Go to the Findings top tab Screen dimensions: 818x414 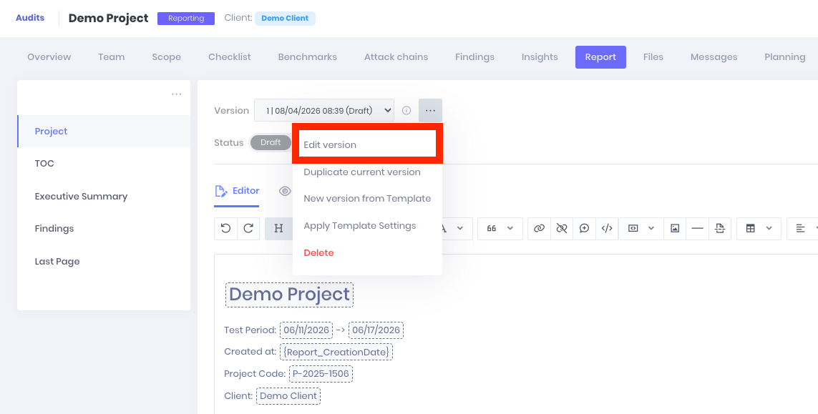pyautogui.click(x=474, y=57)
